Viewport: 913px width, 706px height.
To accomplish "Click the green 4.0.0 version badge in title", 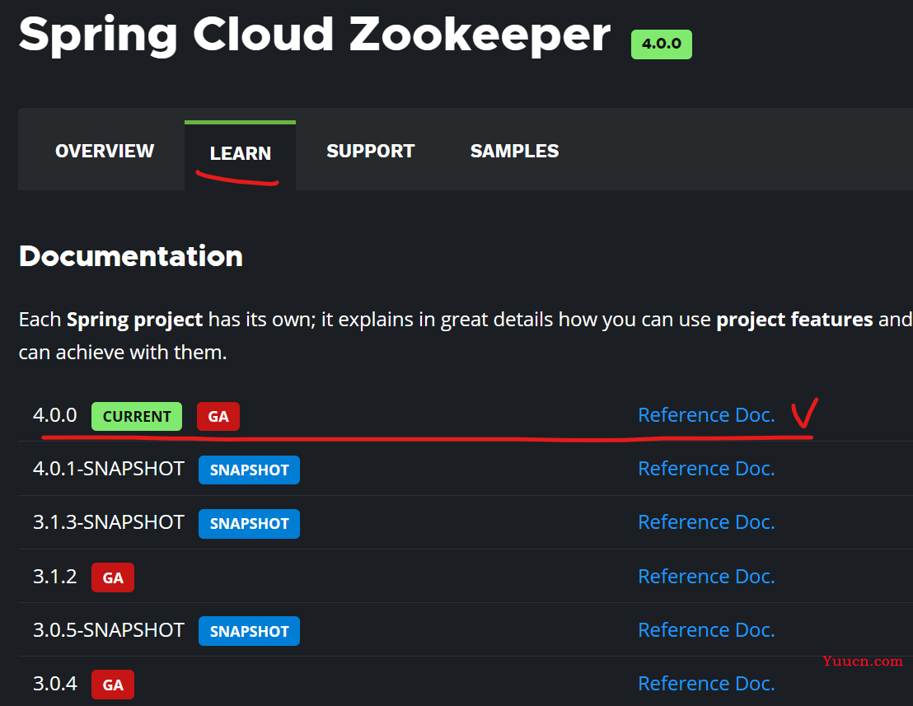I will (x=662, y=44).
